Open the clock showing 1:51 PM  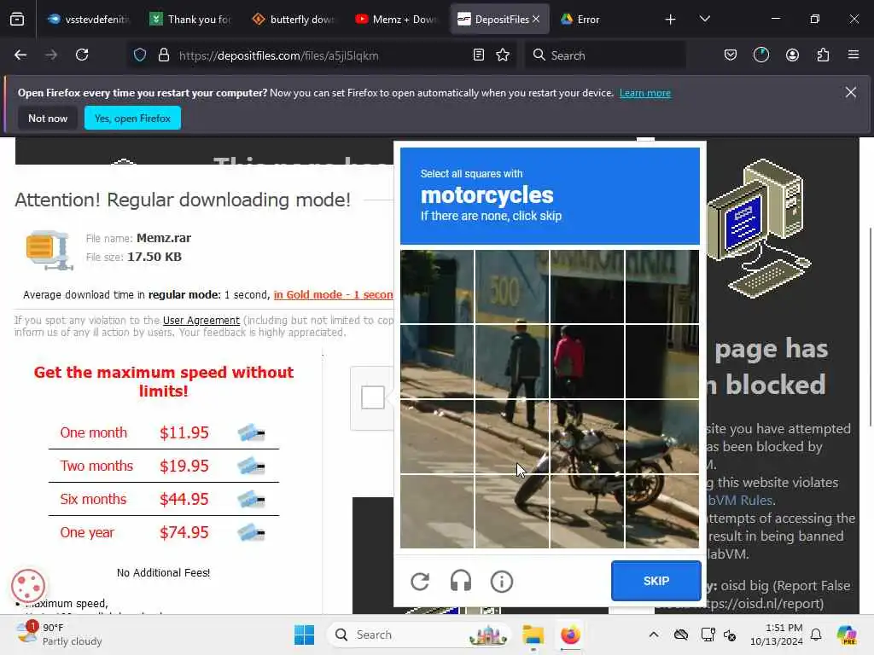tap(776, 635)
